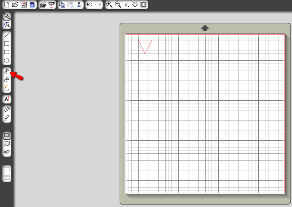Choose the Select arrow tool
This screenshot has height=207, width=292.
point(7,16)
